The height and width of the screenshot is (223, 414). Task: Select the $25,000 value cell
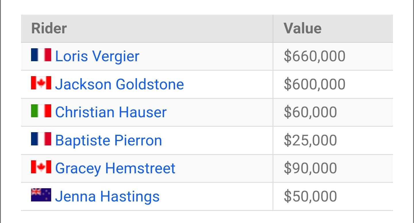(310, 140)
